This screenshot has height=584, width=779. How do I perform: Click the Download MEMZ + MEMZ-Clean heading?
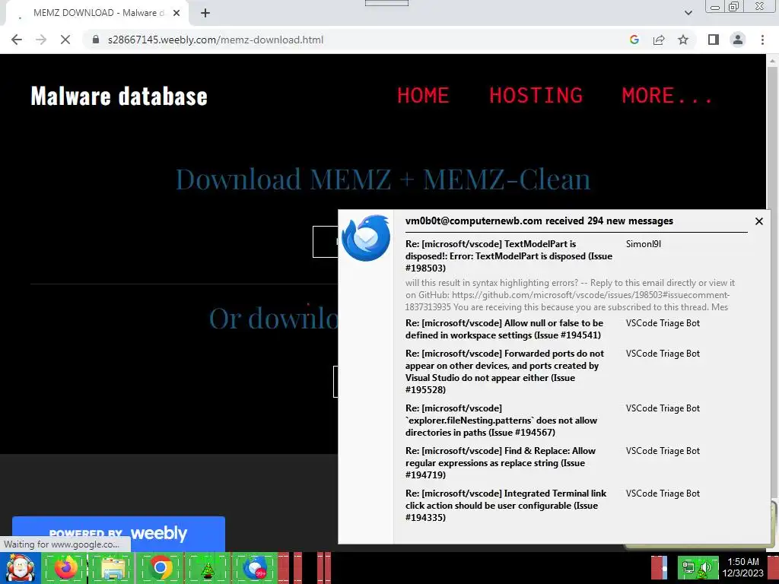[x=383, y=179]
